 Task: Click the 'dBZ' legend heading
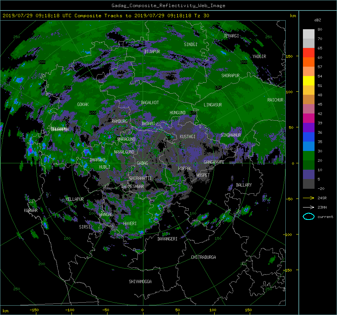click(318, 20)
